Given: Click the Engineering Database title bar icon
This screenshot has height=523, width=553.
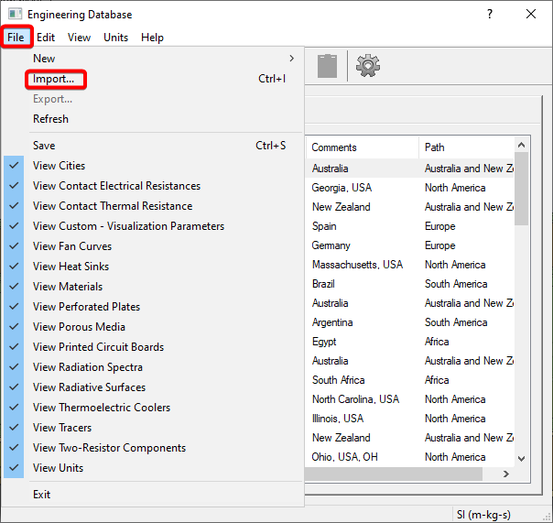Looking at the screenshot, I should point(16,14).
